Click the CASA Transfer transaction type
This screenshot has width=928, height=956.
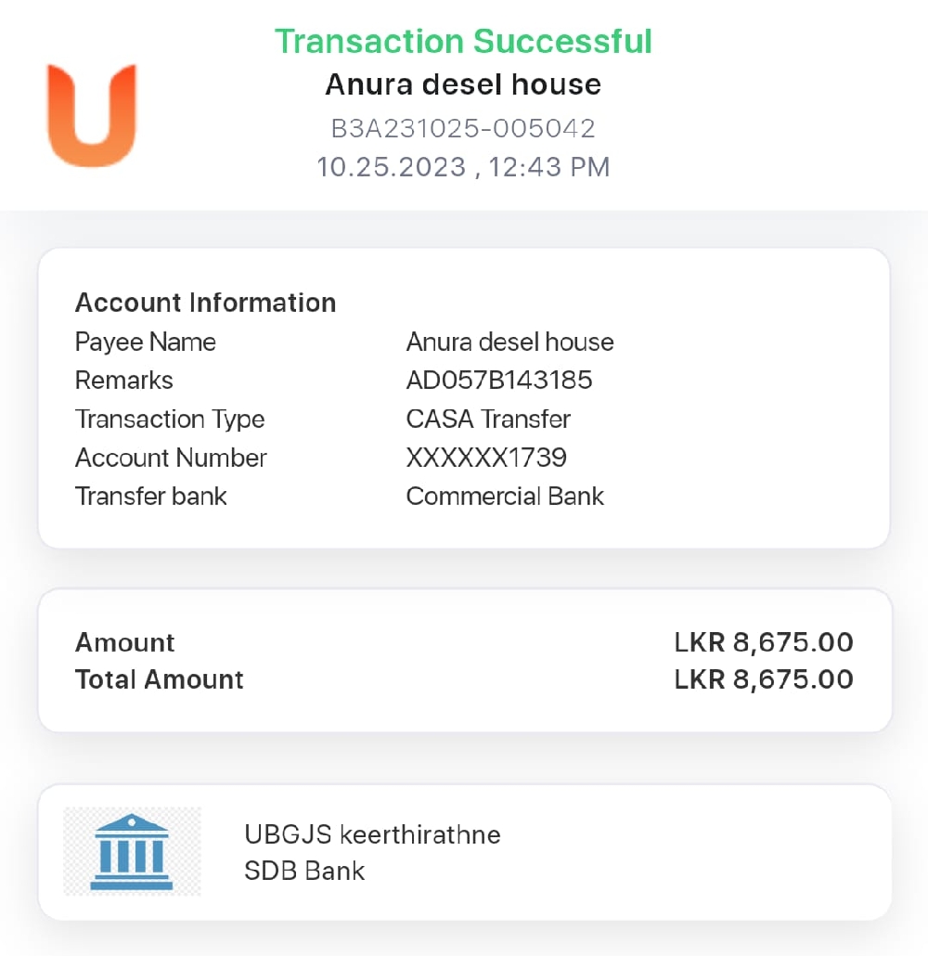488,420
